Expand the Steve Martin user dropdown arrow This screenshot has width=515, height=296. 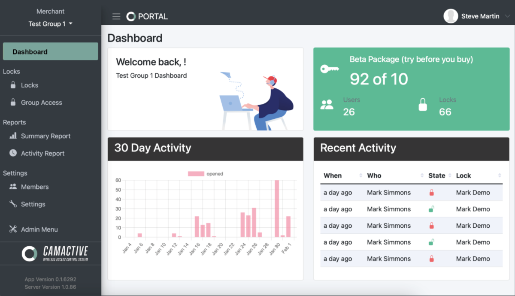[507, 16]
